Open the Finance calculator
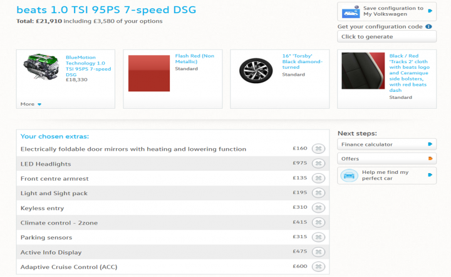The height and width of the screenshot is (277, 451). pyautogui.click(x=386, y=144)
